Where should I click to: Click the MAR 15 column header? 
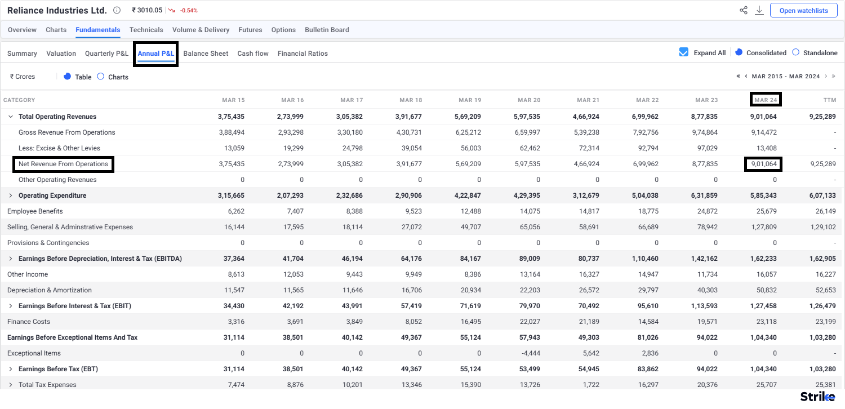coord(233,100)
